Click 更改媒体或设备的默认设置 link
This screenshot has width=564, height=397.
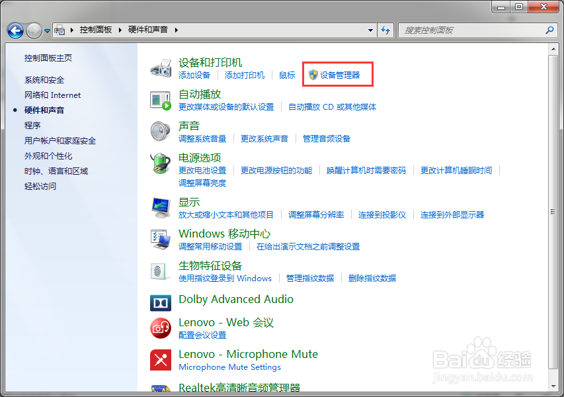(x=226, y=107)
